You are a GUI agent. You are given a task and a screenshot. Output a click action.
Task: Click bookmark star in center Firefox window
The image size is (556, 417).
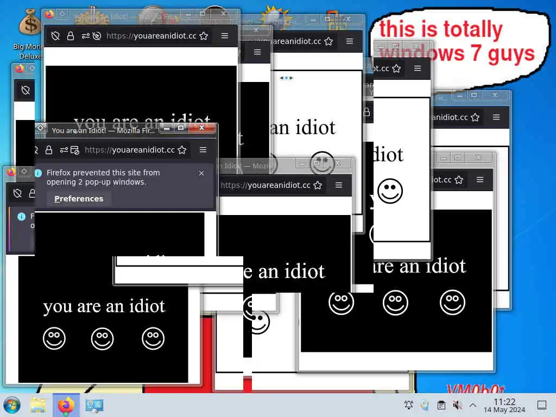[318, 185]
